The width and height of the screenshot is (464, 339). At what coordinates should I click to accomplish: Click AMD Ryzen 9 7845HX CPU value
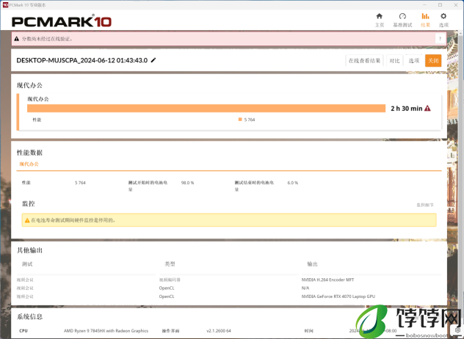pos(106,331)
